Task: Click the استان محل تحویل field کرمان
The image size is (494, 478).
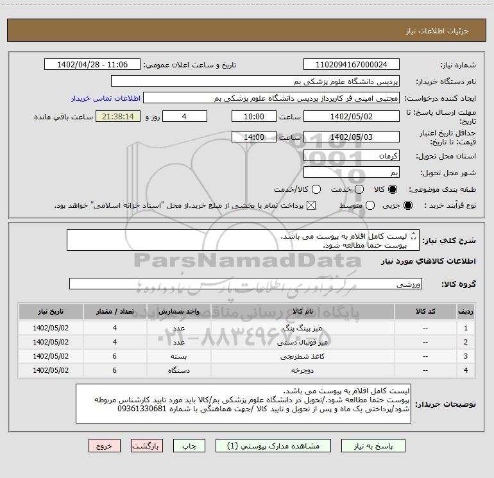Action: 352,155
